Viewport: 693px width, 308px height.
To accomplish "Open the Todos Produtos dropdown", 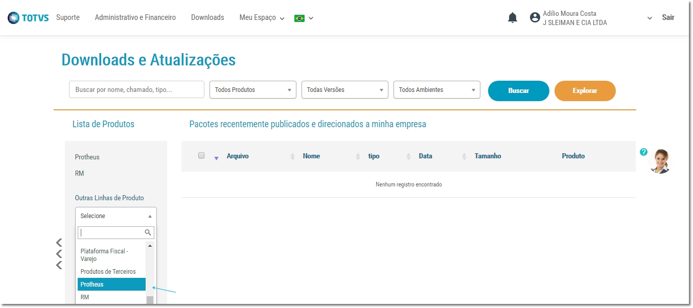I will click(x=253, y=90).
